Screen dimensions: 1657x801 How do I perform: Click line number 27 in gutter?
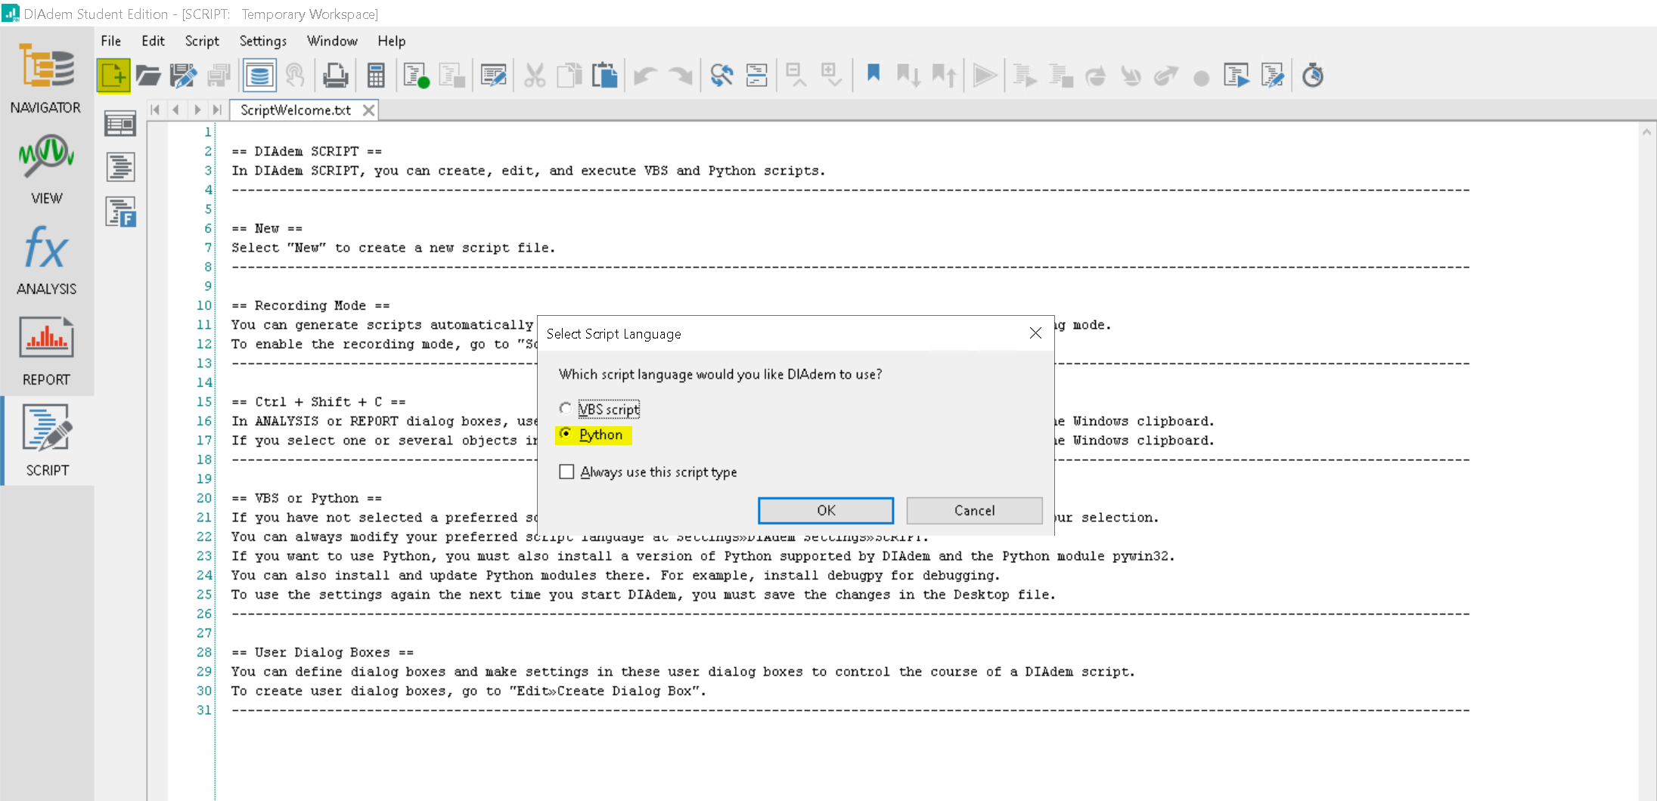click(x=204, y=633)
